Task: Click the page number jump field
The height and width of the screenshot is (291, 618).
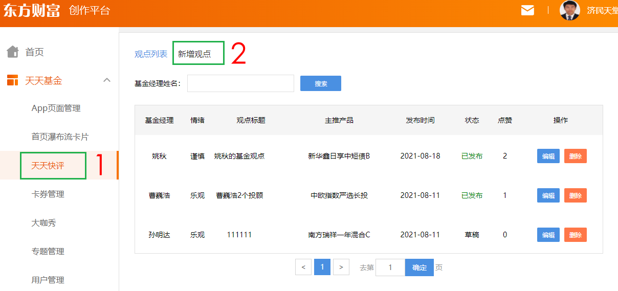Action: (x=390, y=267)
